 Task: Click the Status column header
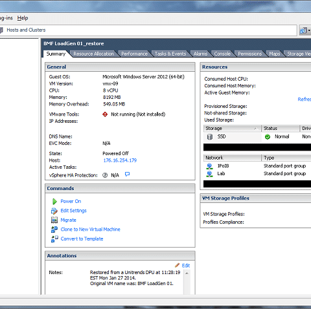pos(281,129)
